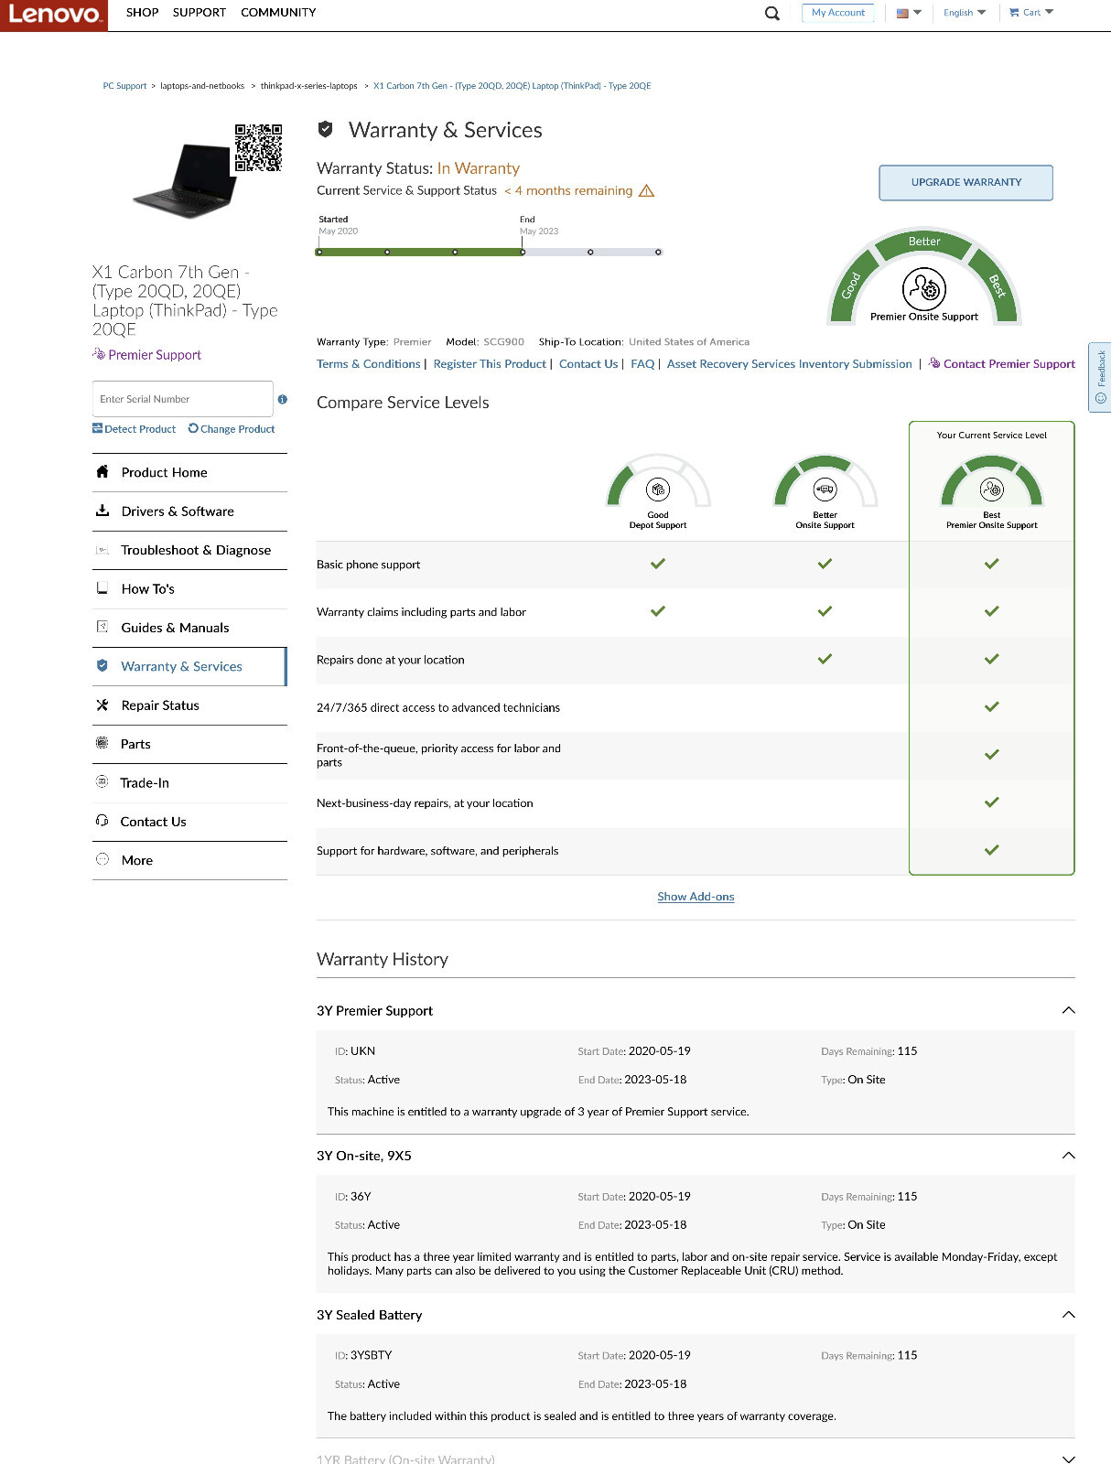This screenshot has height=1464, width=1111.
Task: Click the Contact Us headset icon
Action: point(102,821)
